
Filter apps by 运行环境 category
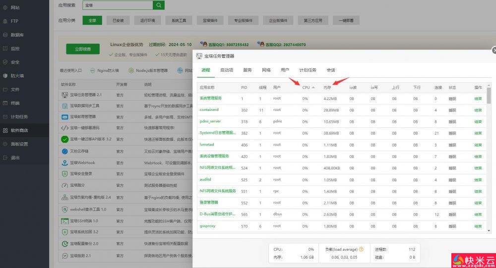coord(147,20)
